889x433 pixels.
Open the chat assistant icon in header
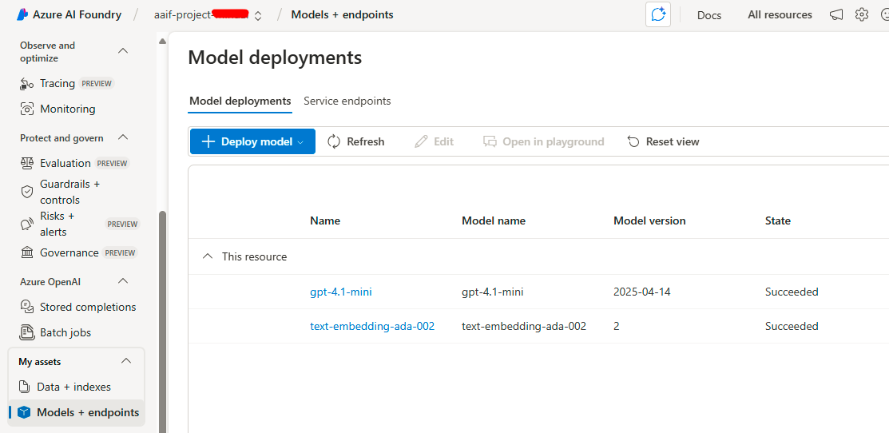click(658, 14)
